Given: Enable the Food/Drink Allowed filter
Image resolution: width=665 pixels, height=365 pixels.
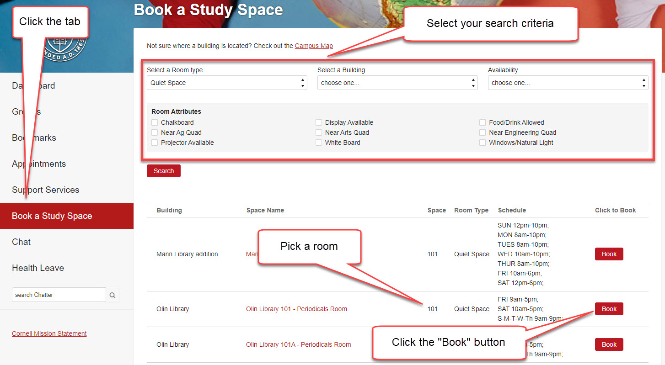Looking at the screenshot, I should click(483, 122).
